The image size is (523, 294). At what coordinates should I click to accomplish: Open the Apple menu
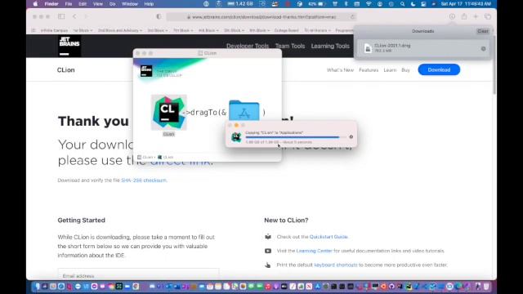pos(35,4)
